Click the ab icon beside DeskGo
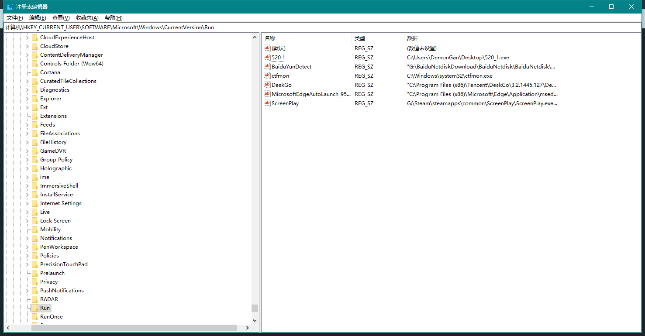 267,85
